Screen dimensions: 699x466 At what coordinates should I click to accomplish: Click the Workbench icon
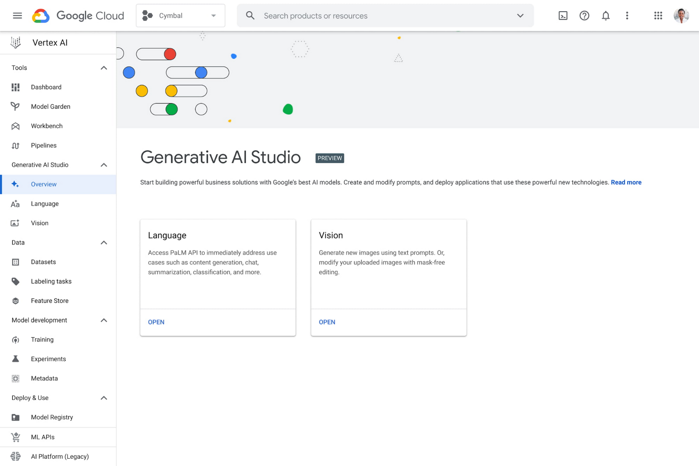pos(16,126)
